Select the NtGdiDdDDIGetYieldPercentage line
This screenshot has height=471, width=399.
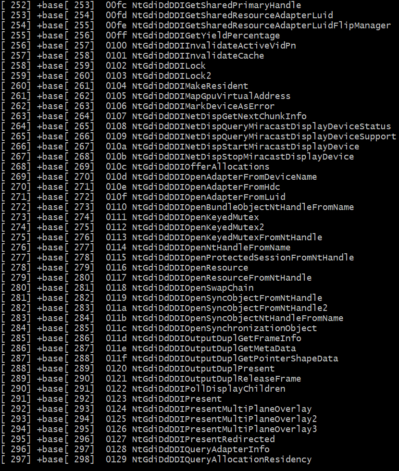[206, 36]
